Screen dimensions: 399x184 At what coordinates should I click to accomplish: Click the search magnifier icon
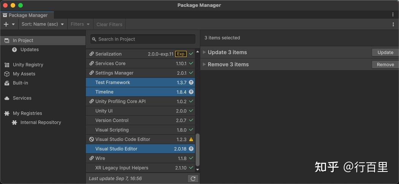[x=94, y=39]
